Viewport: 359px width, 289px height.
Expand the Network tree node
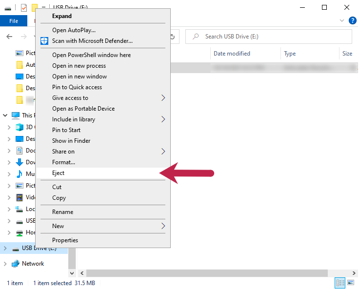pos(5,264)
